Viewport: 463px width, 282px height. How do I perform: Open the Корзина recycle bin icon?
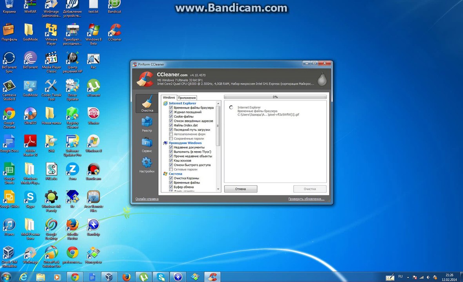(x=9, y=7)
